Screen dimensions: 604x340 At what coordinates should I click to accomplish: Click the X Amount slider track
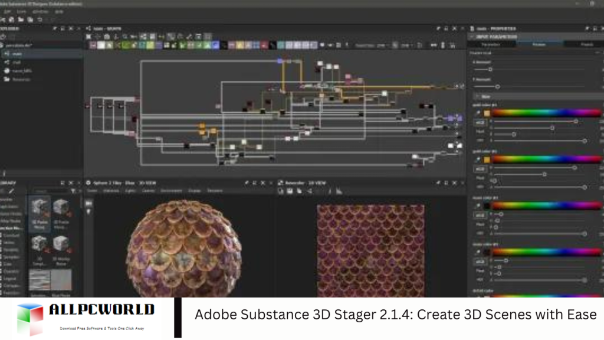tap(530, 70)
